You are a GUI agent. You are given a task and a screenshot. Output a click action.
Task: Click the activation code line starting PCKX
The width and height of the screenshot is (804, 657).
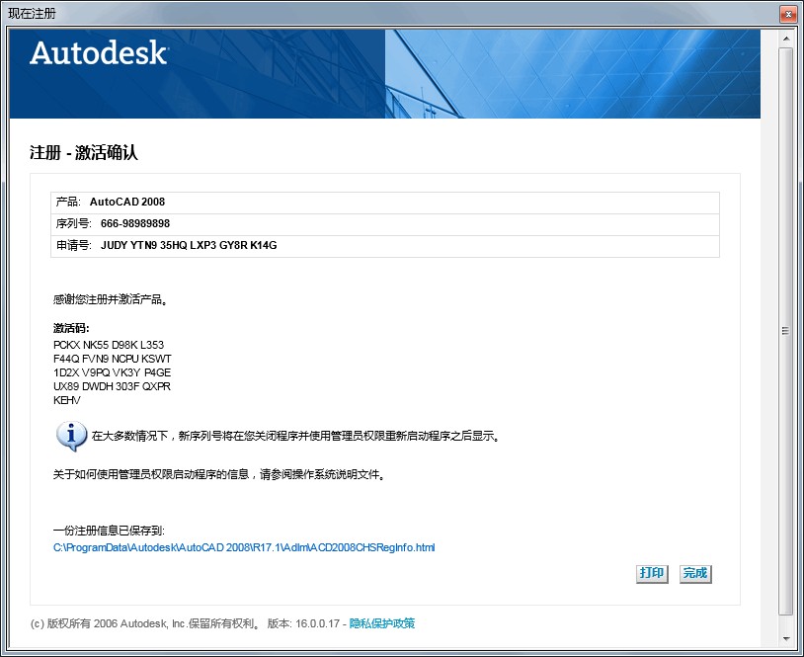(x=109, y=345)
